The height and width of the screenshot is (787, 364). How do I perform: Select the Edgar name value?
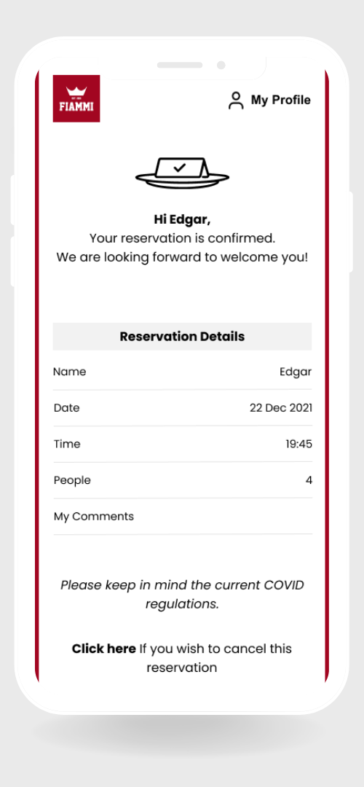pyautogui.click(x=296, y=372)
